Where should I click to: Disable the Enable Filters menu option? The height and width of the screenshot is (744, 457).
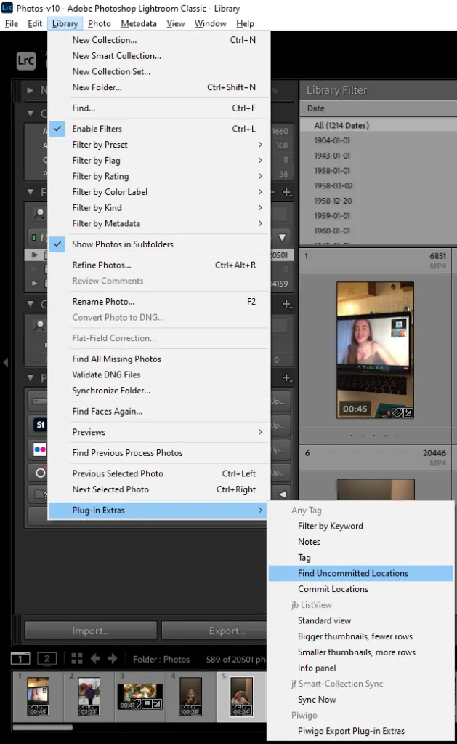(97, 129)
